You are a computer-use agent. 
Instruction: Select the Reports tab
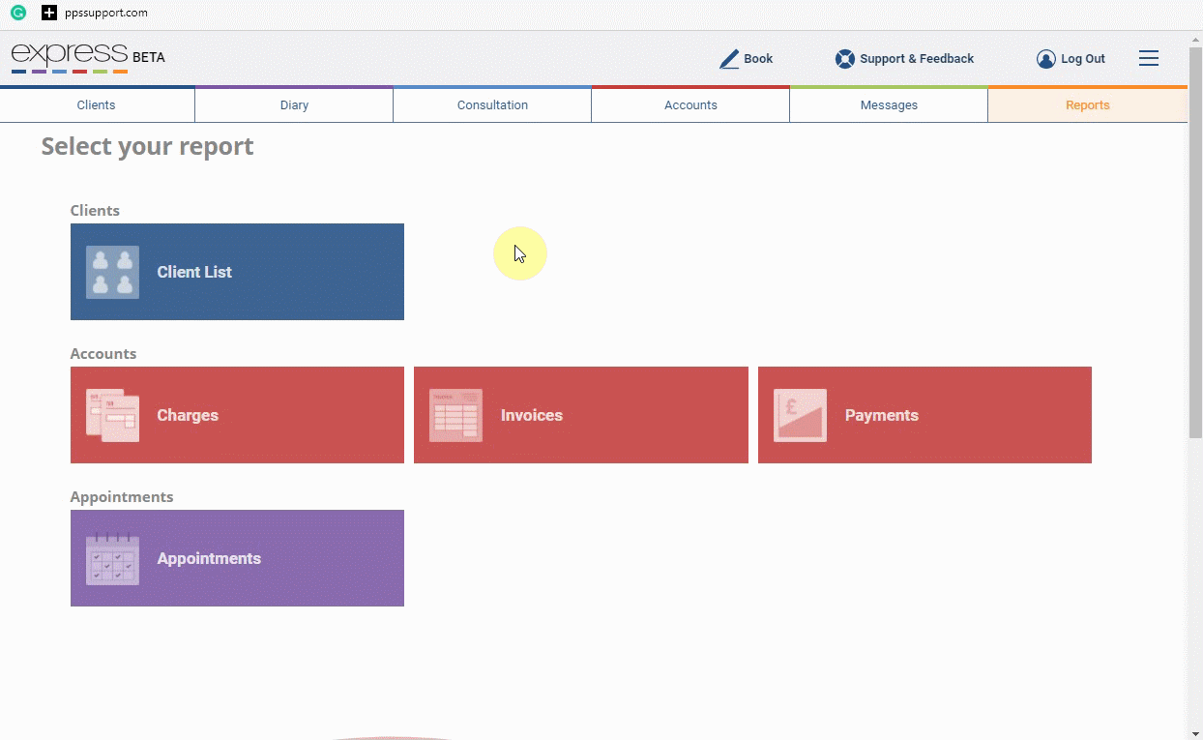(1087, 104)
